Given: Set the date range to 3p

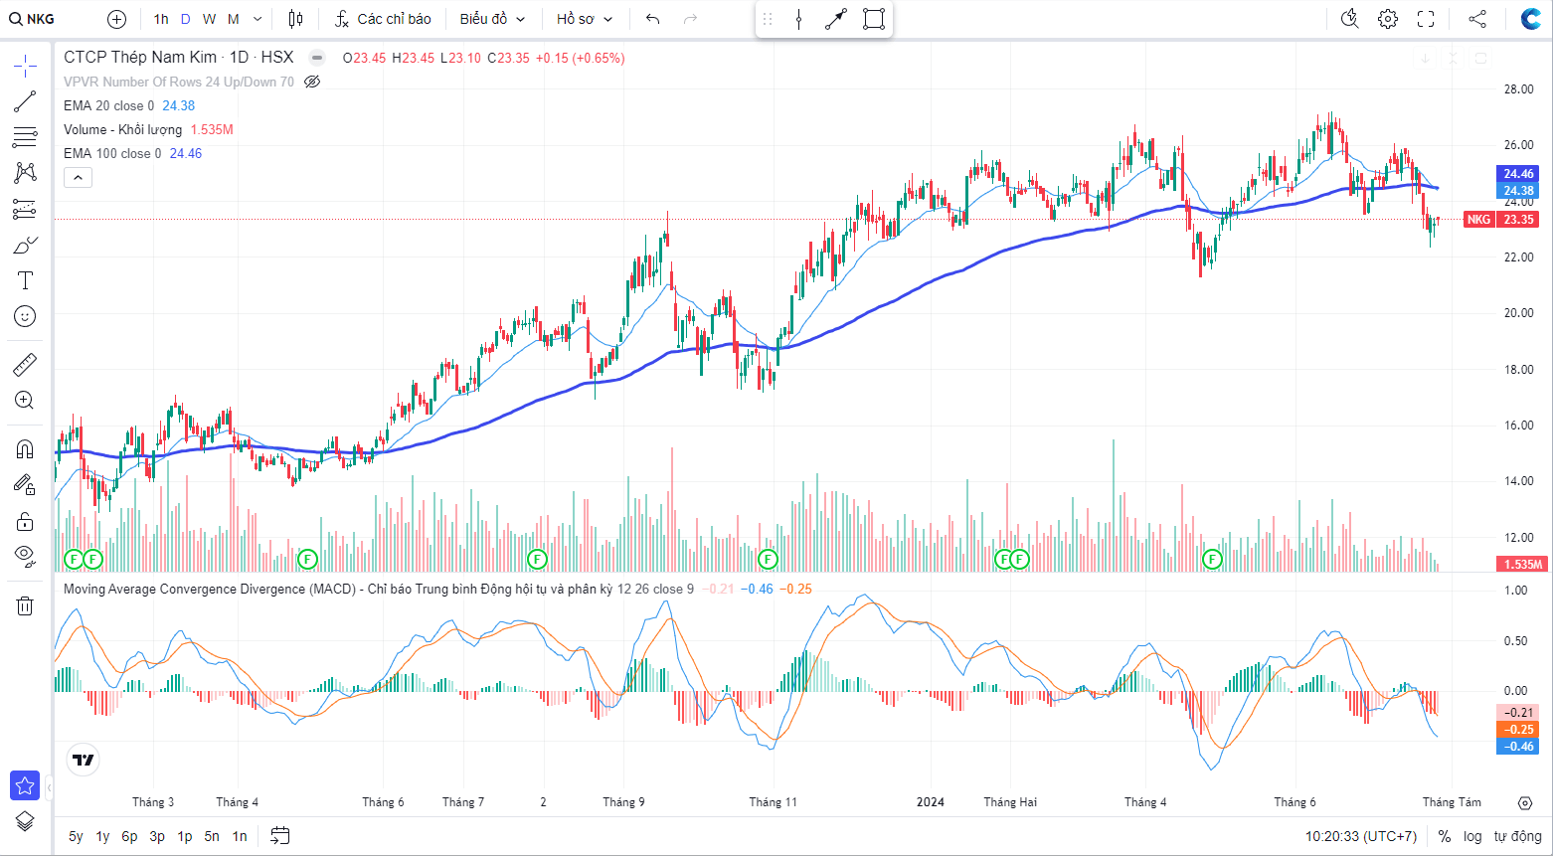Looking at the screenshot, I should coord(157,836).
